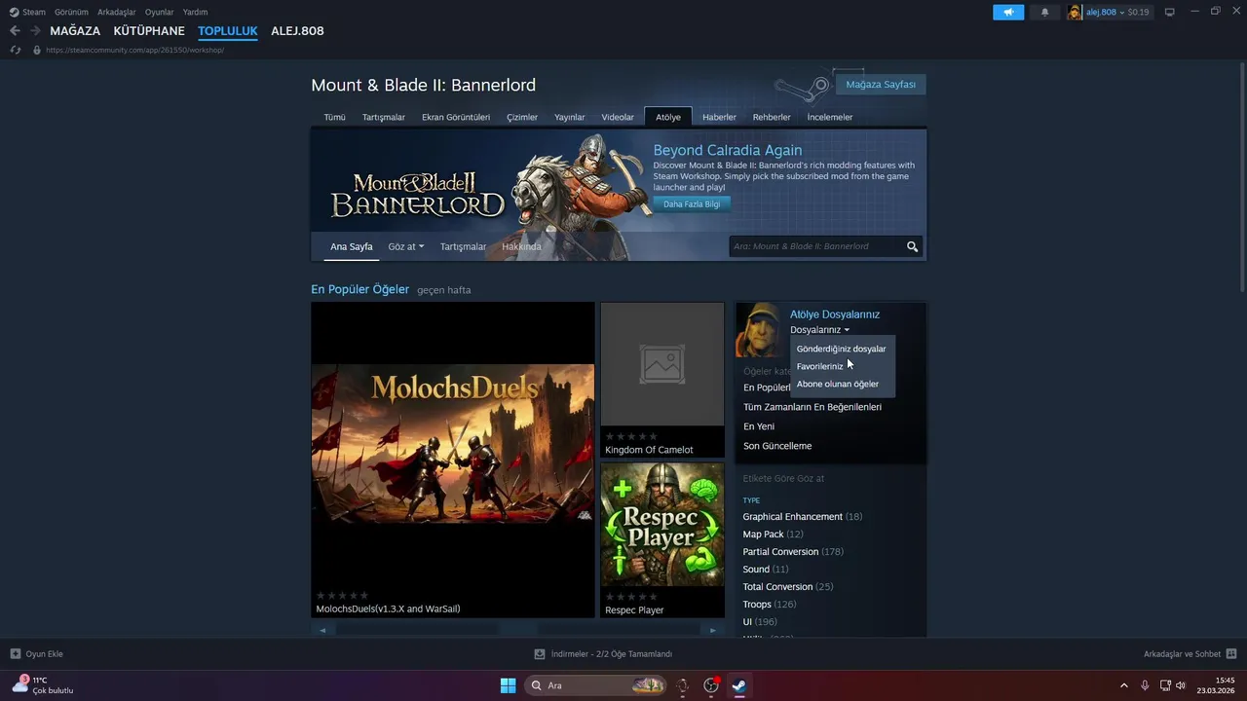This screenshot has width=1247, height=701.
Task: Switch to the Tartışmalar hub tab
Action: click(384, 117)
